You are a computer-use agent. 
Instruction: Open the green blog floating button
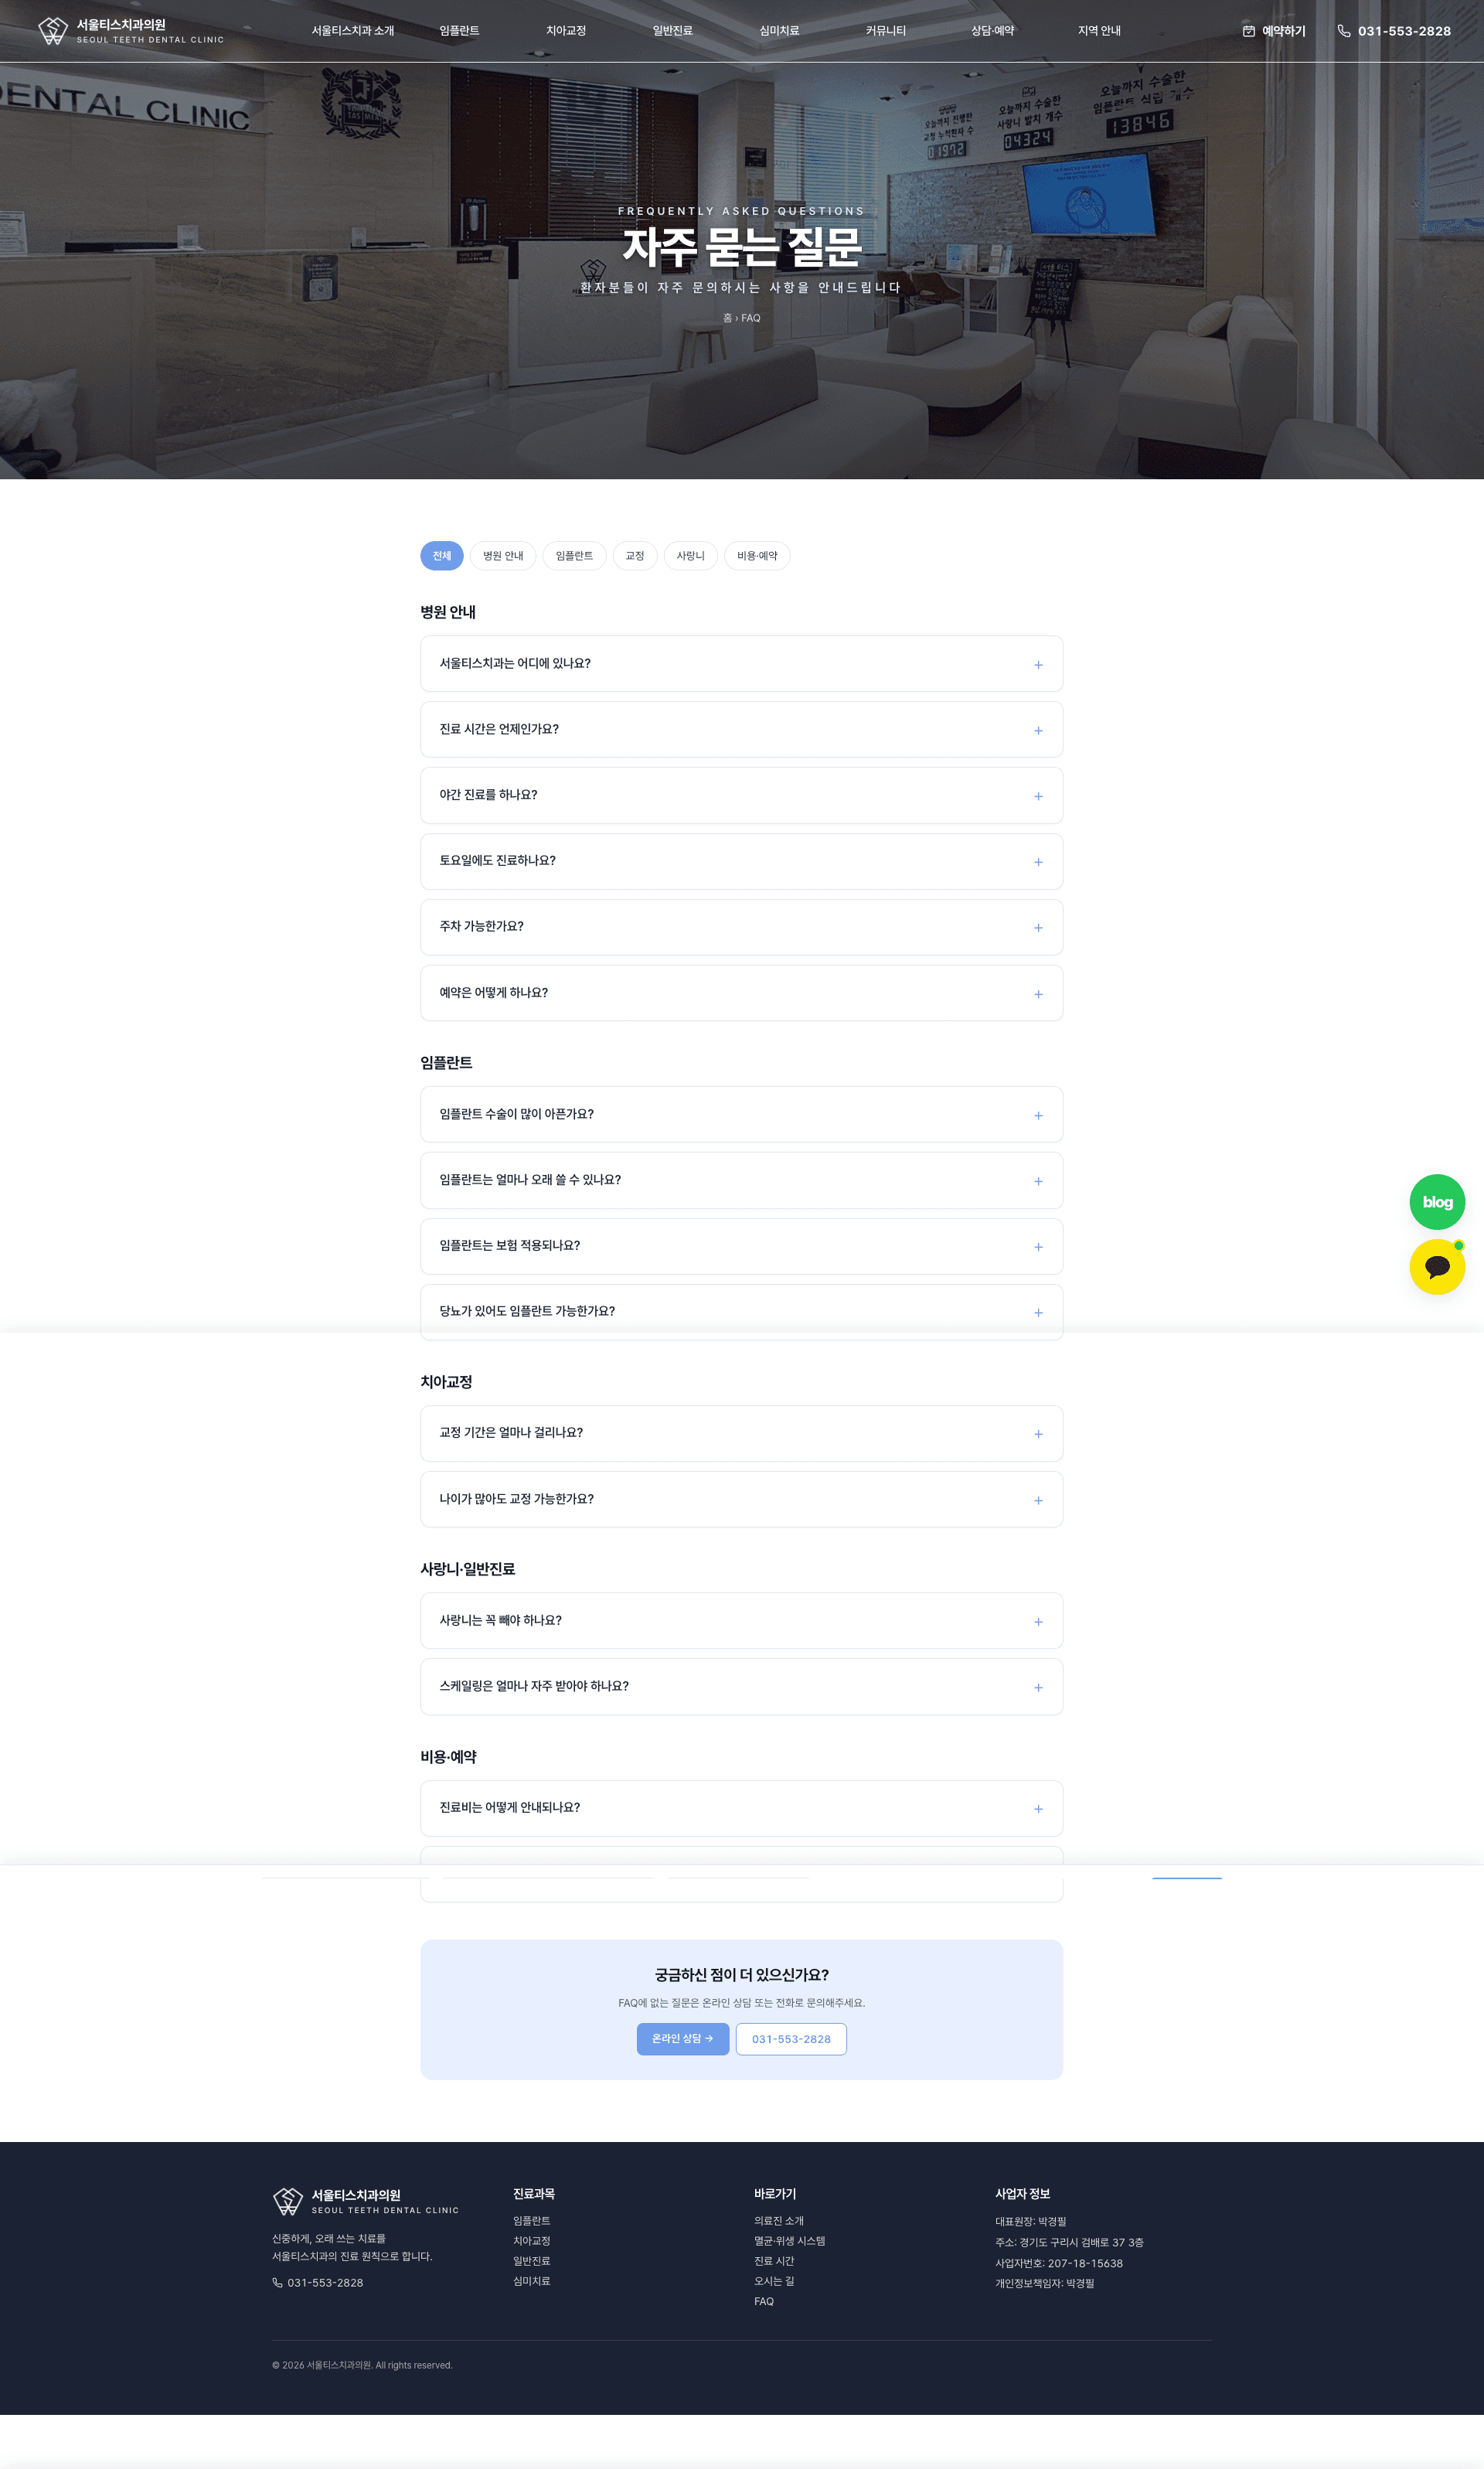[x=1437, y=1202]
